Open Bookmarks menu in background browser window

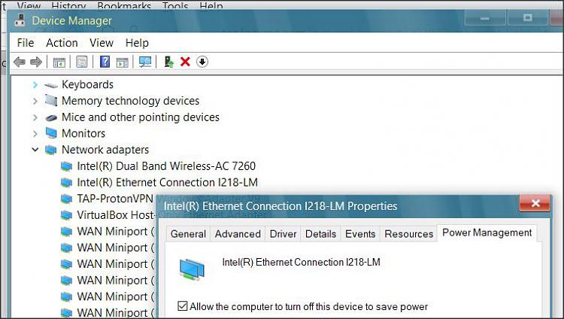pos(124,5)
